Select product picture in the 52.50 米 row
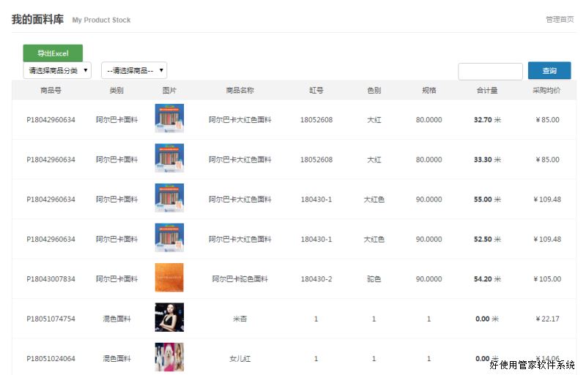586x375 pixels. pyautogui.click(x=169, y=239)
